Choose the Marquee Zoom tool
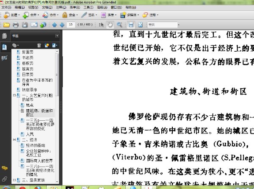This screenshot has width=254, height=189. pyautogui.click(x=119, y=25)
